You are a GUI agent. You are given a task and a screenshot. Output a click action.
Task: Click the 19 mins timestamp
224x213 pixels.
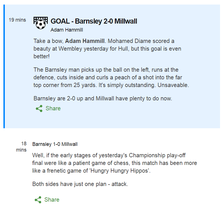(17, 20)
